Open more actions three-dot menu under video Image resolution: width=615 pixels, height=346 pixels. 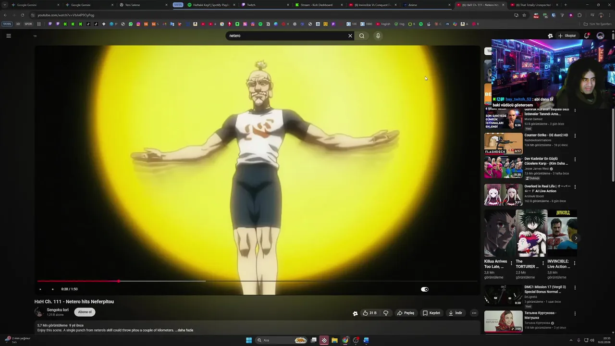tap(474, 313)
